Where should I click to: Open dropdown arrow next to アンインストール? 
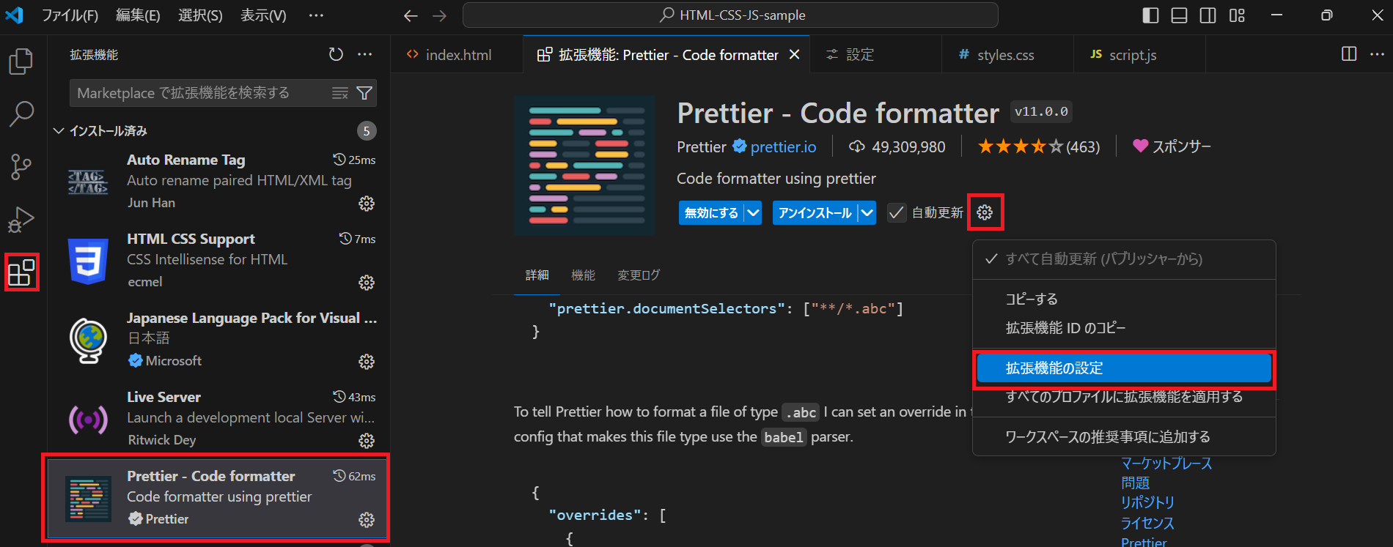(x=867, y=213)
